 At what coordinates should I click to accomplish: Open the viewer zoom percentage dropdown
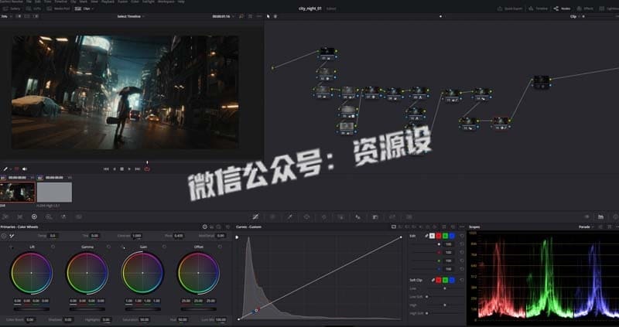pyautogui.click(x=6, y=16)
